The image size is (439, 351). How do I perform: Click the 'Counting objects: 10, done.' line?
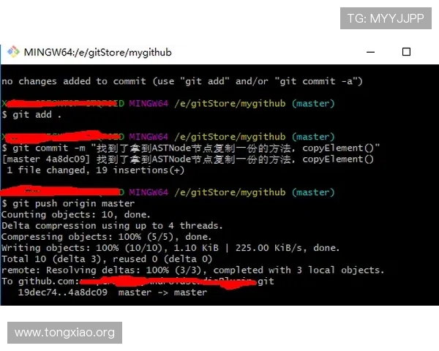(74, 215)
